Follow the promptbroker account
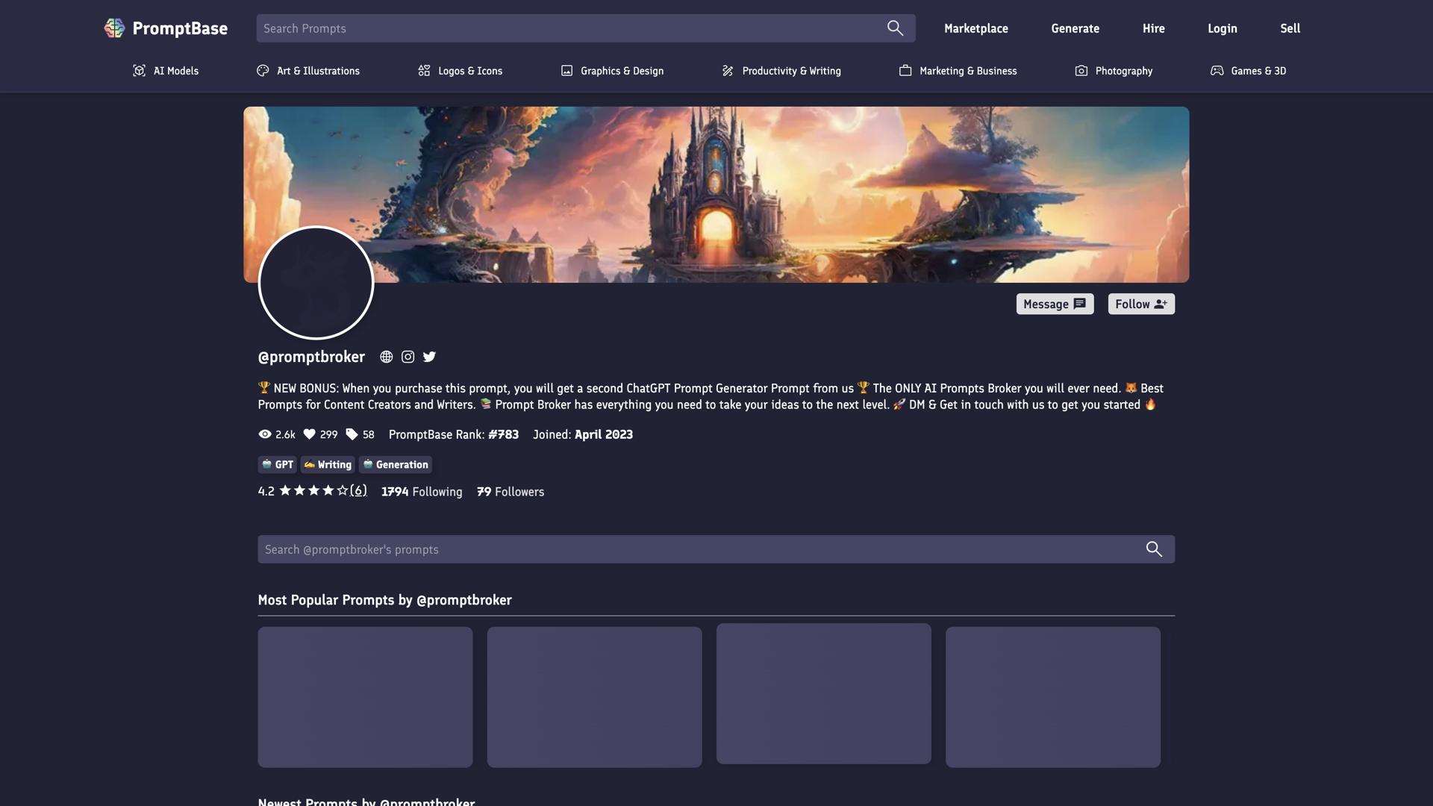Viewport: 1433px width, 806px height. tap(1140, 304)
